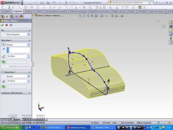Screen dimensions: 173x130
Task: Open the FeatureManager design tree tab
Action: point(2,17)
